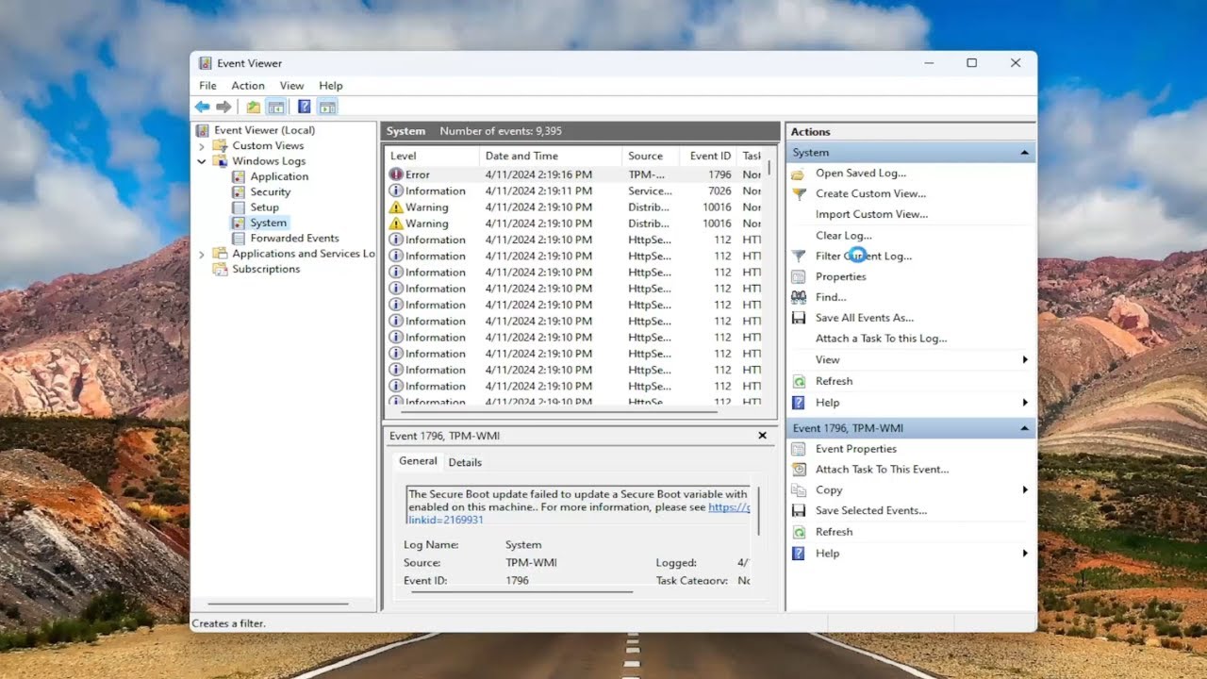Click the Up One Level folder icon
This screenshot has height=679, width=1207.
tap(254, 107)
